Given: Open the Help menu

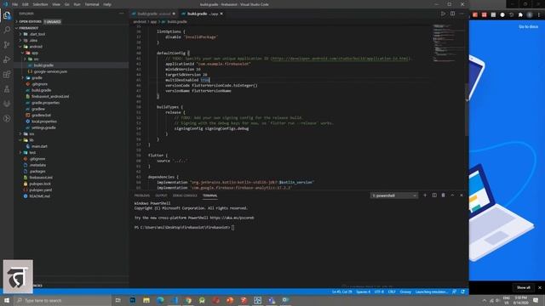Looking at the screenshot, I should [x=107, y=4].
